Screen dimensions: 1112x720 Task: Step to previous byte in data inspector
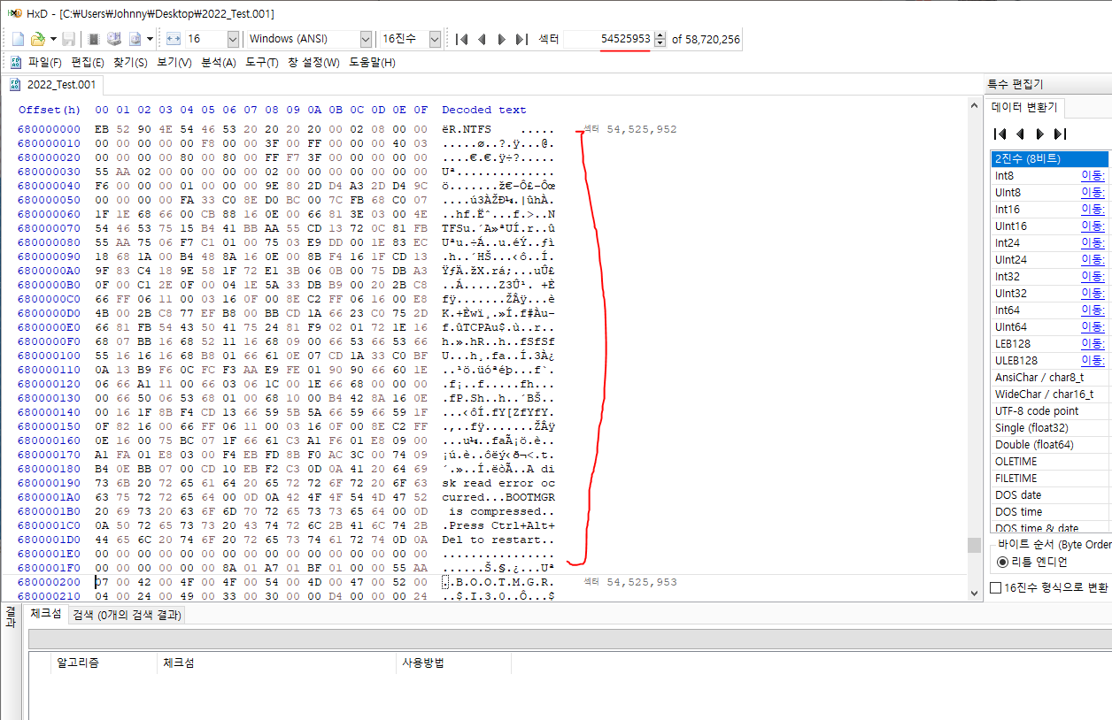[x=1021, y=134]
